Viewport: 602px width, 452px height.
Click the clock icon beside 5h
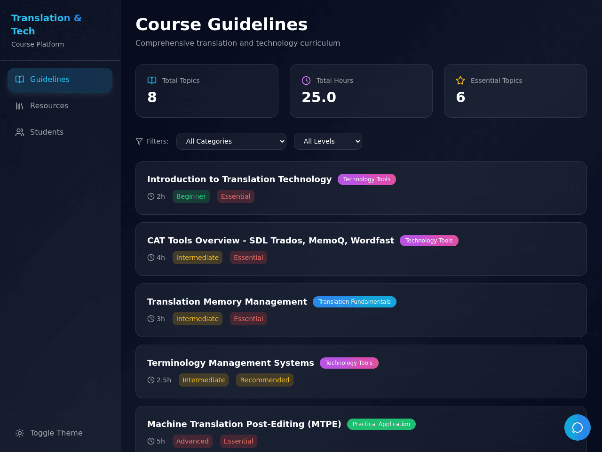coord(151,441)
